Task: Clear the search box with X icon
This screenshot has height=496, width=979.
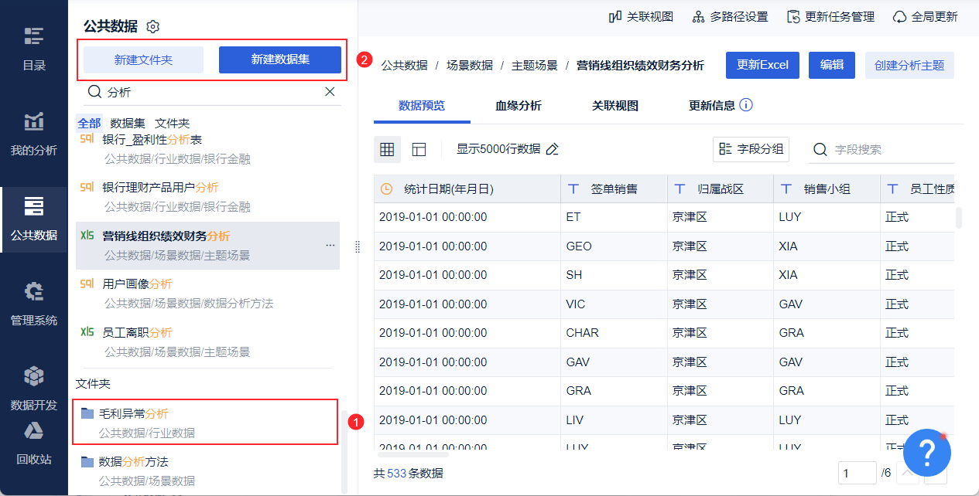Action: [x=330, y=91]
